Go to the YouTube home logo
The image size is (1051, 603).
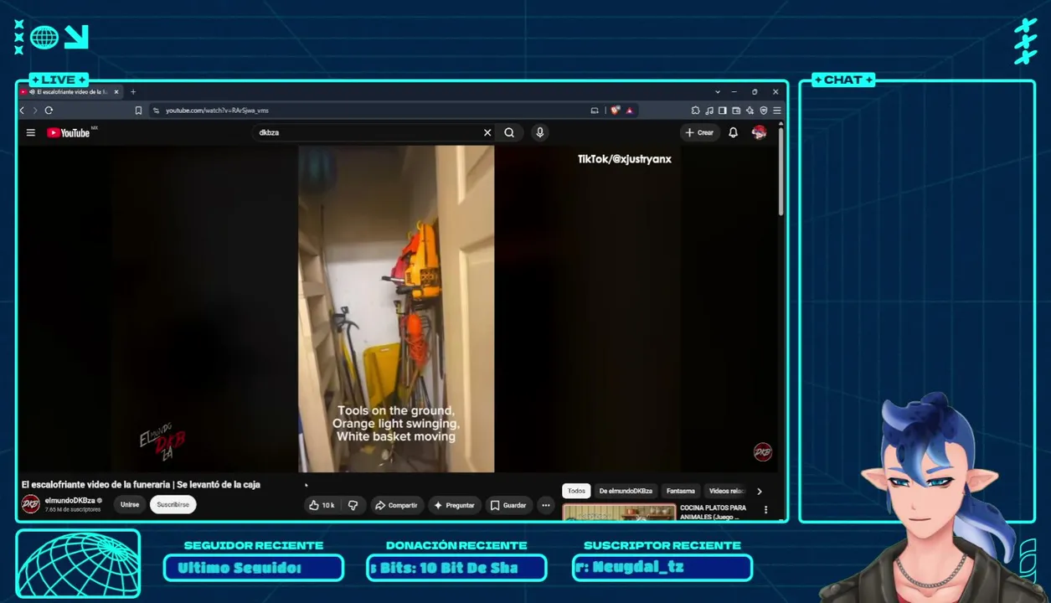click(70, 132)
